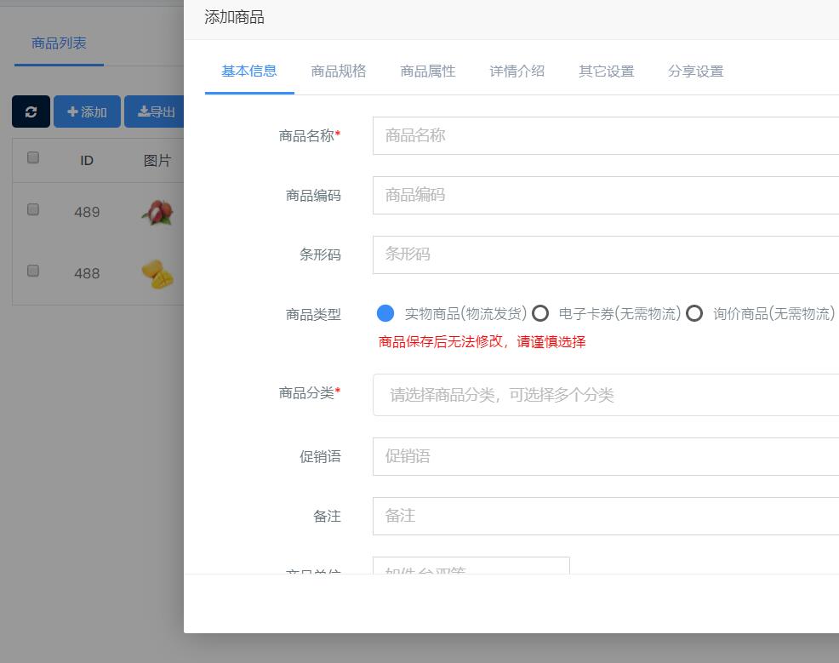
Task: Switch to the 分享设置 tab
Action: [696, 71]
